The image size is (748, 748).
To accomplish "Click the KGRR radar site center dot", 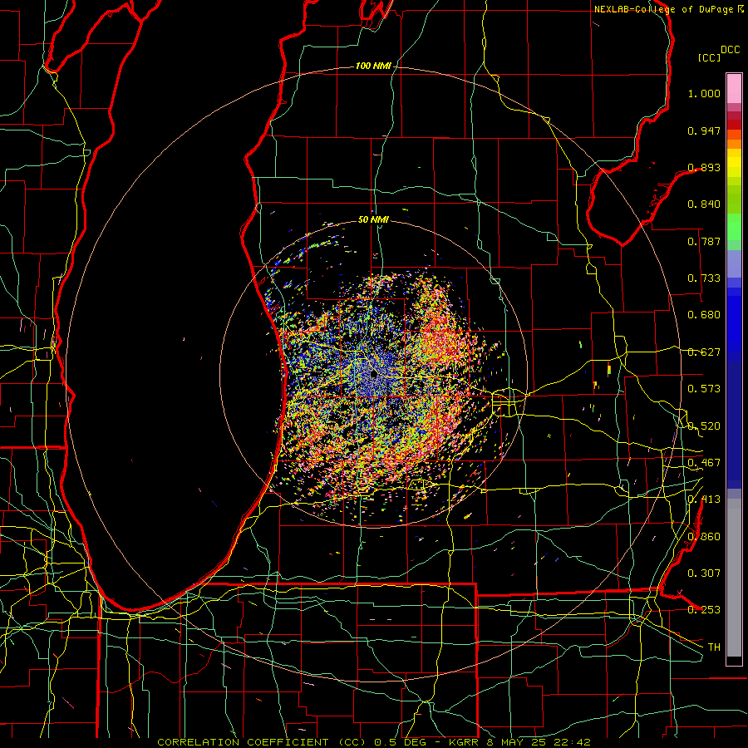I will coord(373,374).
